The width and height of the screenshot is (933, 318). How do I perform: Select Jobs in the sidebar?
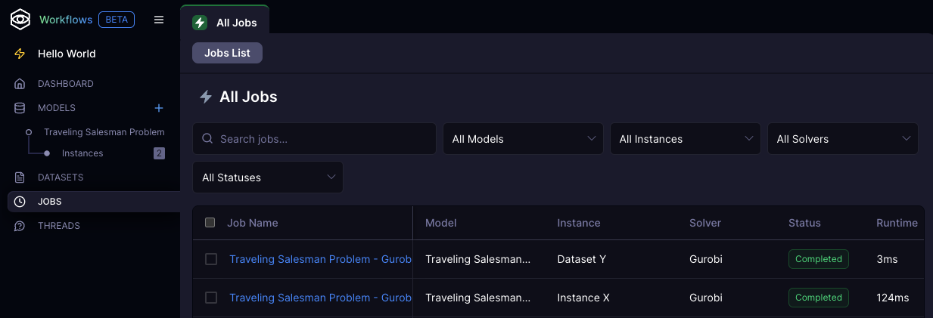50,202
